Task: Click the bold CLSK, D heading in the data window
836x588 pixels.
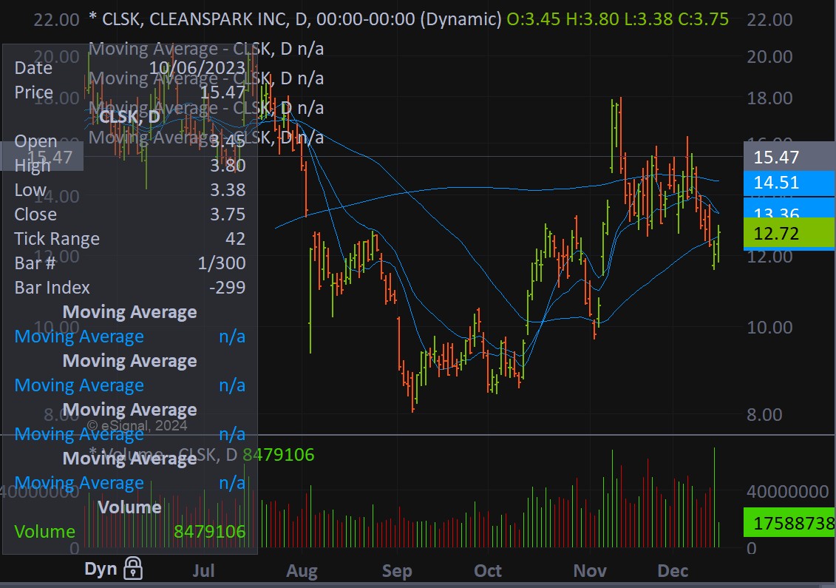Action: point(129,116)
